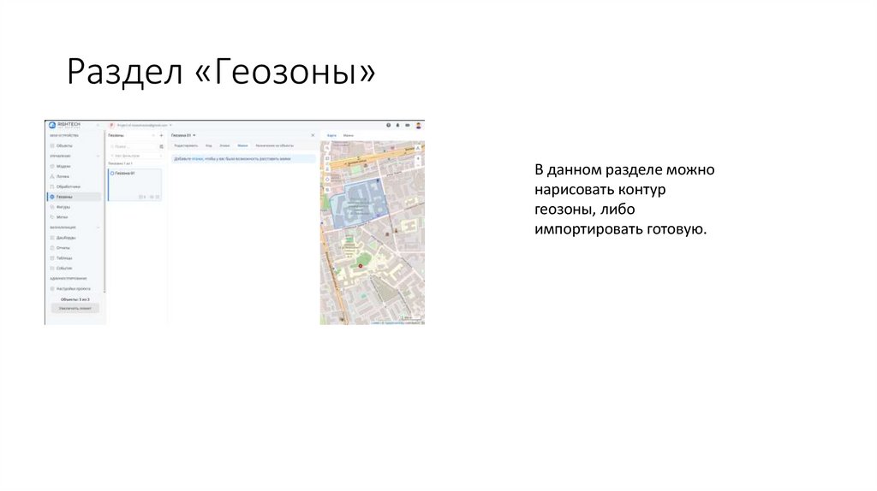
Task: Click the Объекты: 3 из 3 counter text
Action: point(75,299)
